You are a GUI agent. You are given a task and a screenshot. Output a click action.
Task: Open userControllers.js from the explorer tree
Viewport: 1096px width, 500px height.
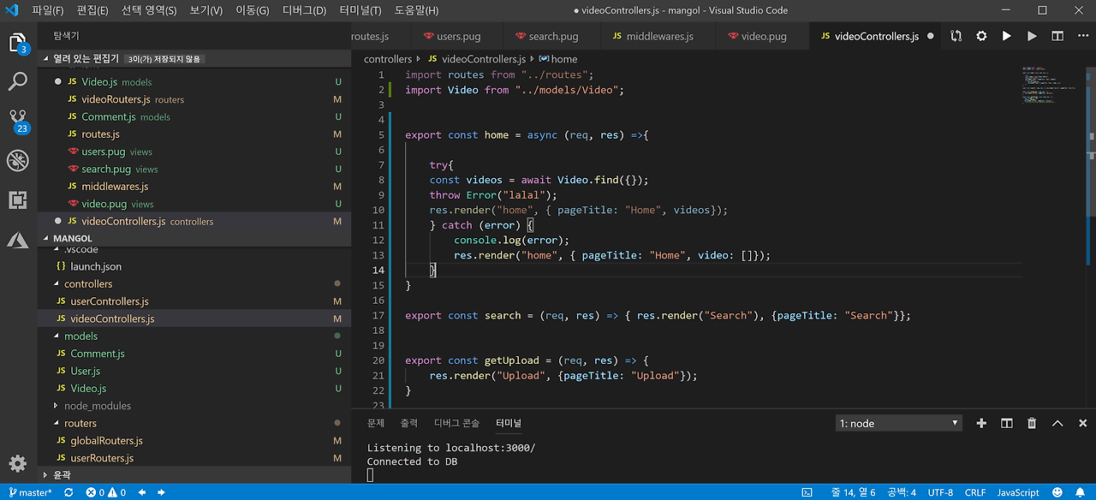110,301
